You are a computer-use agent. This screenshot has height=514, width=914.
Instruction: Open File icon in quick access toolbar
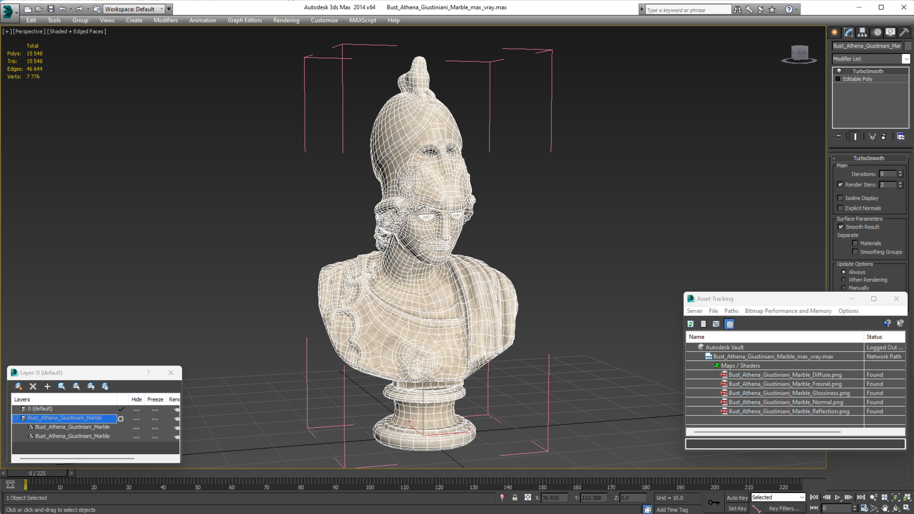click(39, 9)
